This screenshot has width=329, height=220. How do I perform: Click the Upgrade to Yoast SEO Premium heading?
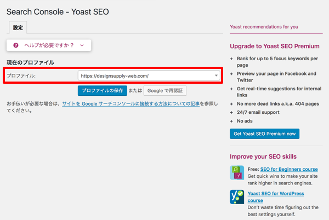(275, 46)
